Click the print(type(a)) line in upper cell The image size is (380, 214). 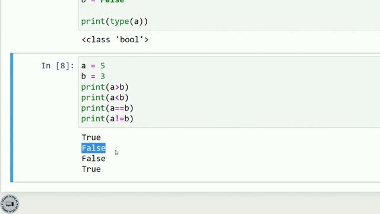click(115, 21)
